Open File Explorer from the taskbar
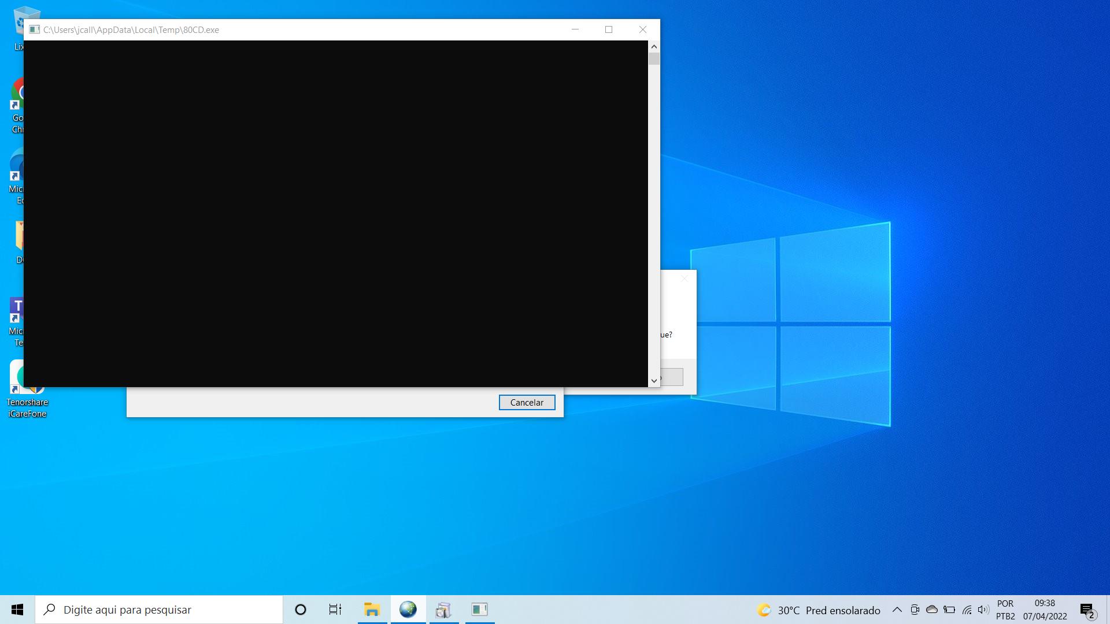 pos(372,610)
